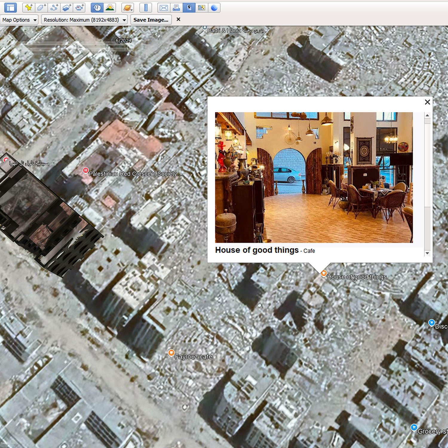Screen dimensions: 448x448
Task: Click the Arabic pharmacy label on the map
Action: click(29, 163)
